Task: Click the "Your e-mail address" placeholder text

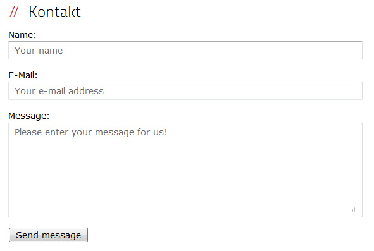Action: click(x=59, y=91)
